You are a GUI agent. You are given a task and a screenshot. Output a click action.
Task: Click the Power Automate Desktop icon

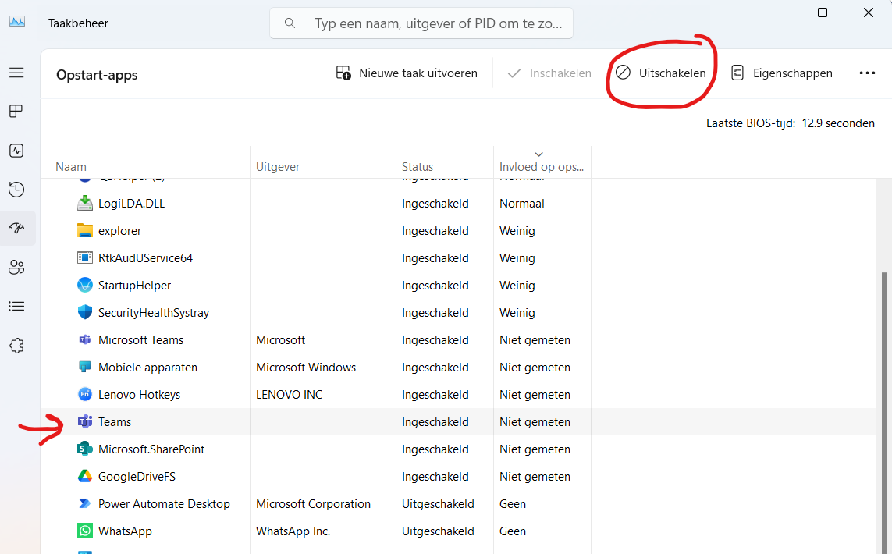tap(85, 503)
